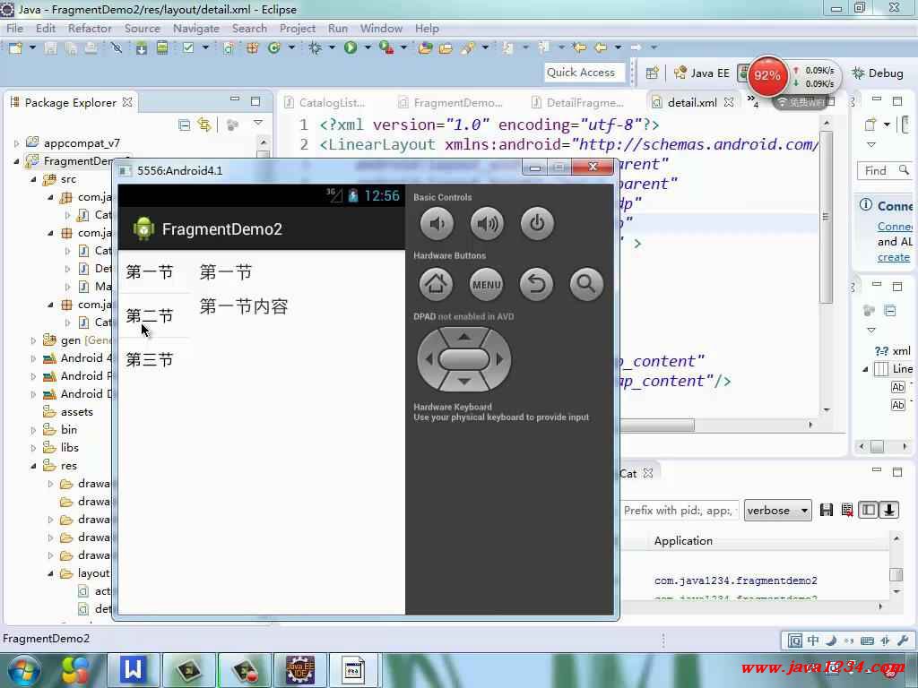Tap the emulator power button
This screenshot has width=918, height=688.
pos(537,223)
